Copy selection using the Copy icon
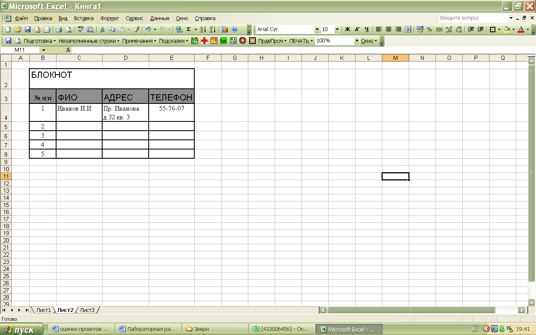Viewport: 536px width, 335px height. [112, 29]
